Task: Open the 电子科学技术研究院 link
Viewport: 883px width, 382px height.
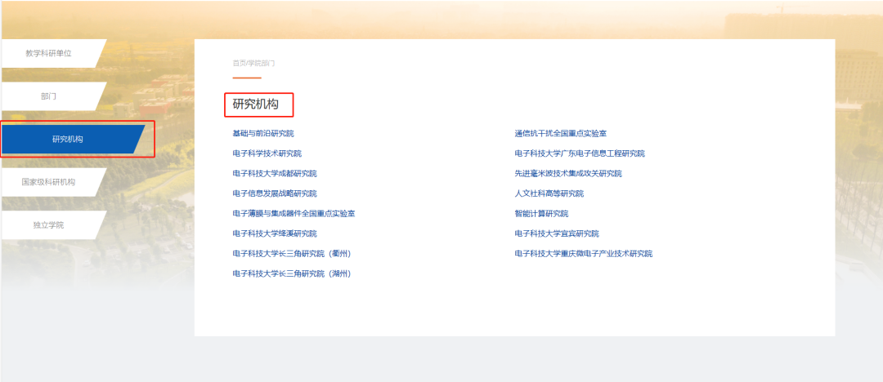Action: 267,153
